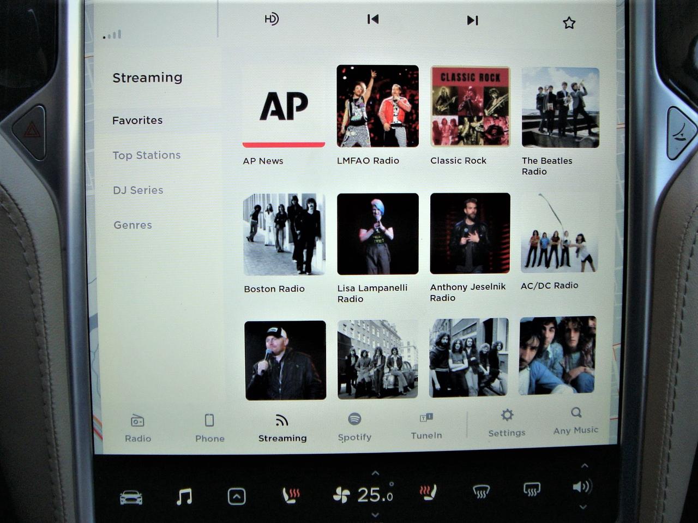This screenshot has width=698, height=523.
Task: Select Top Stations in sidebar
Action: [x=146, y=155]
